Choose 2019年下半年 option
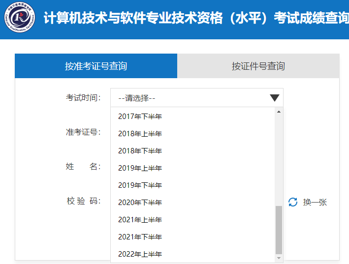Viewport: 349px width, 264px height. coord(140,185)
